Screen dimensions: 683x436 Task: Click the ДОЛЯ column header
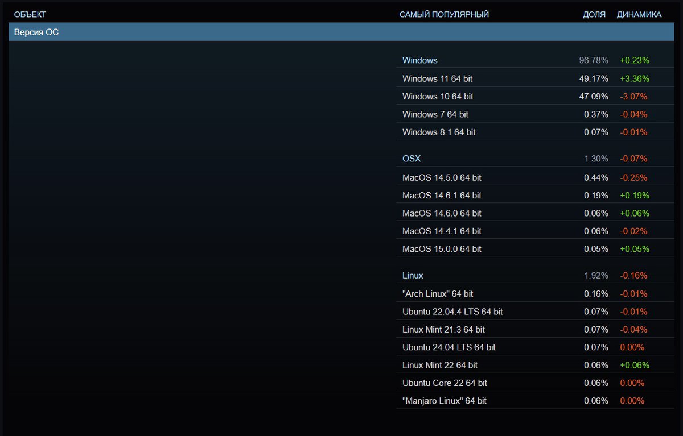click(x=594, y=15)
